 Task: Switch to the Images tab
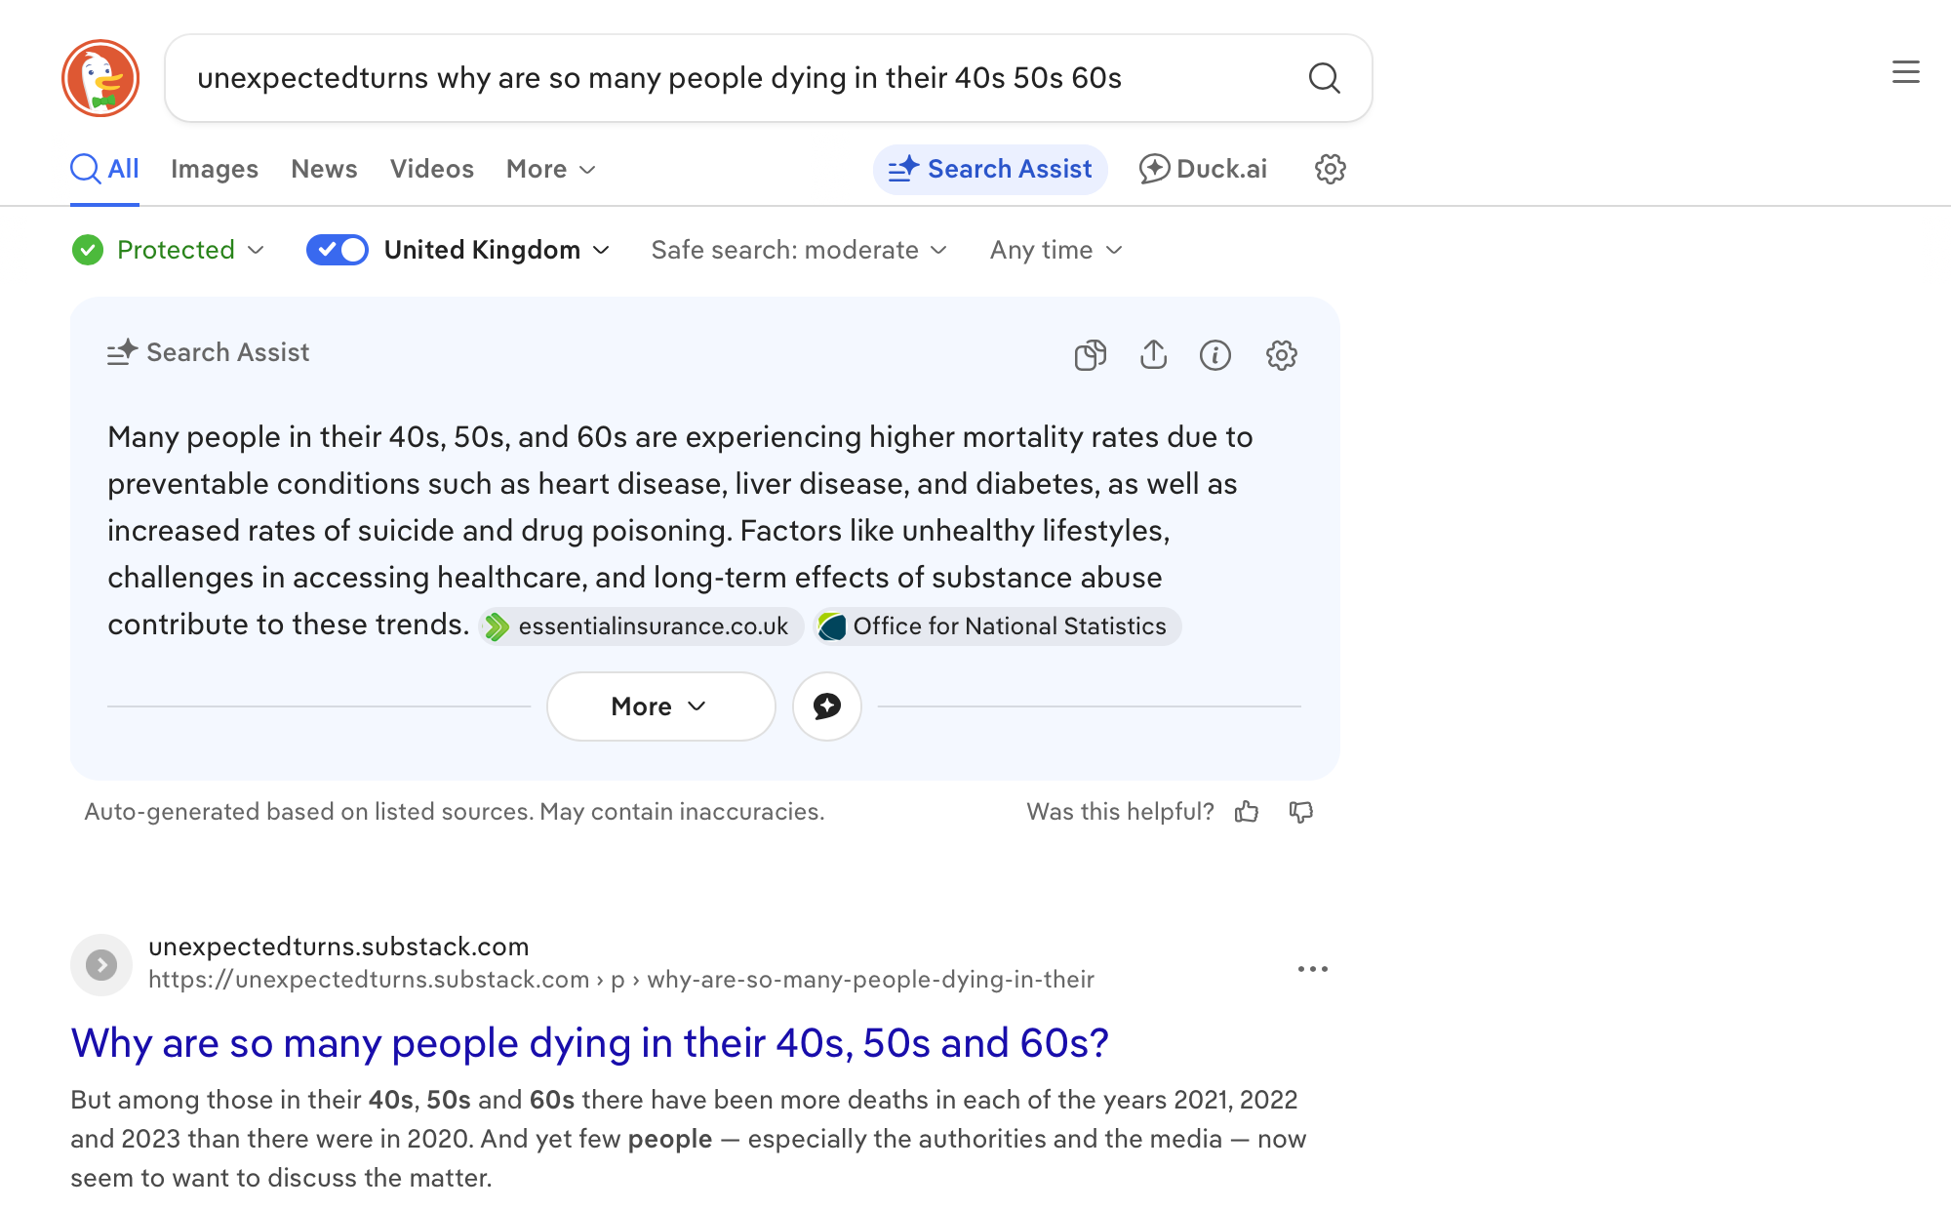point(214,169)
